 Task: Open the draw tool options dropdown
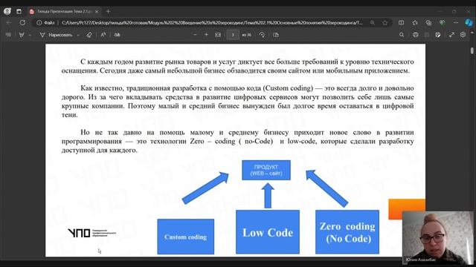click(x=78, y=35)
